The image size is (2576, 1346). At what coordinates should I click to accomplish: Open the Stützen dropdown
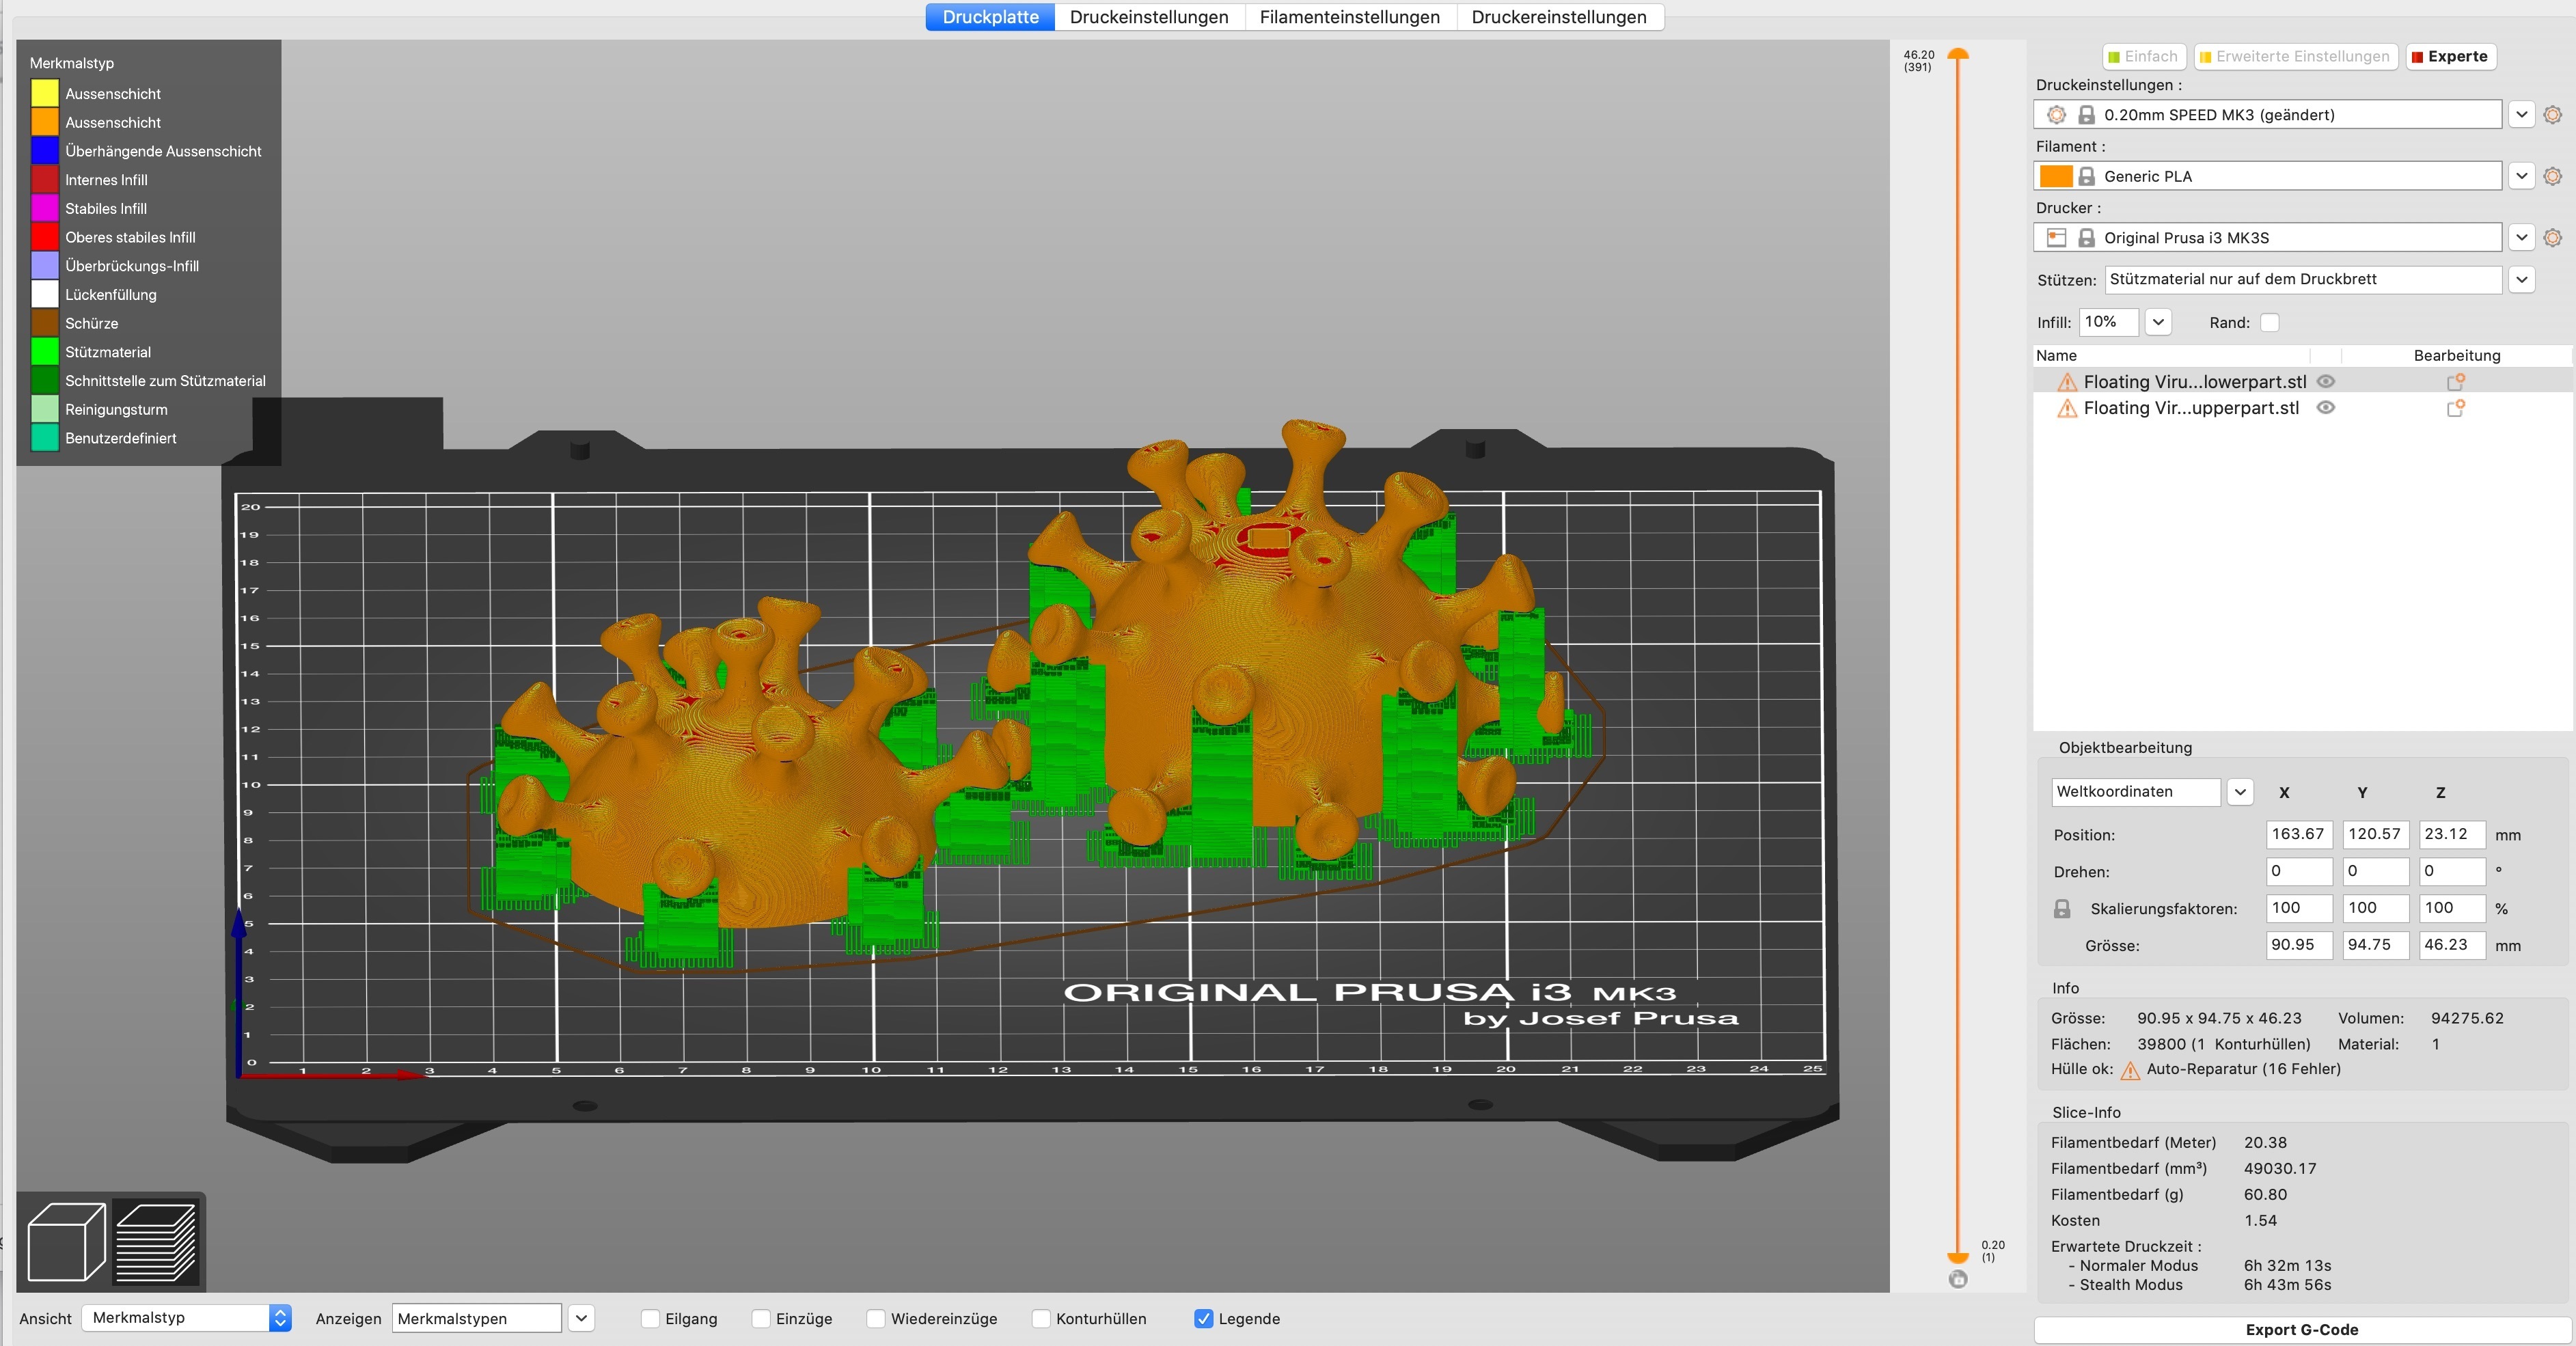pos(2522,280)
